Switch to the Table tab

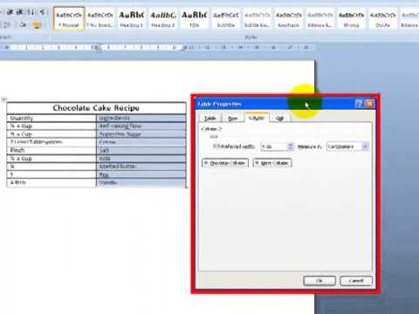coord(209,118)
